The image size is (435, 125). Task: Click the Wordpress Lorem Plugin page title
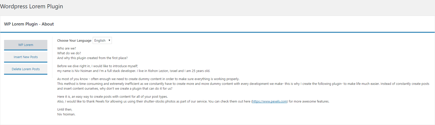click(x=32, y=6)
